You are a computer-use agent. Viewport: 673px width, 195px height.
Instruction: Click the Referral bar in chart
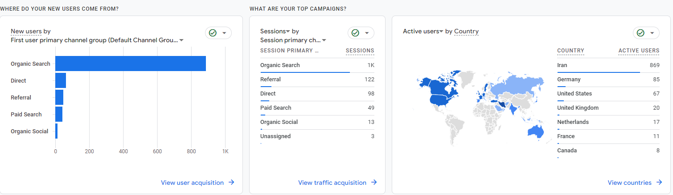[59, 97]
